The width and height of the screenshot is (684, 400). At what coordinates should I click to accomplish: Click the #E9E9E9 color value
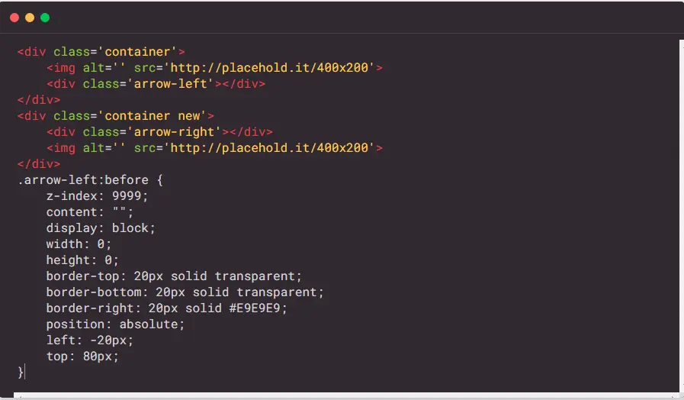pyautogui.click(x=255, y=308)
